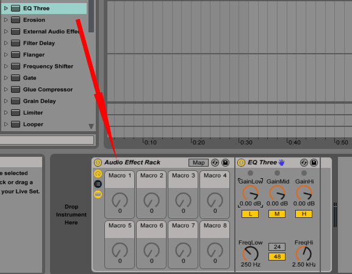Screen dimensions: 352x274
Task: Click the FreqLow knob
Action: tap(250, 254)
